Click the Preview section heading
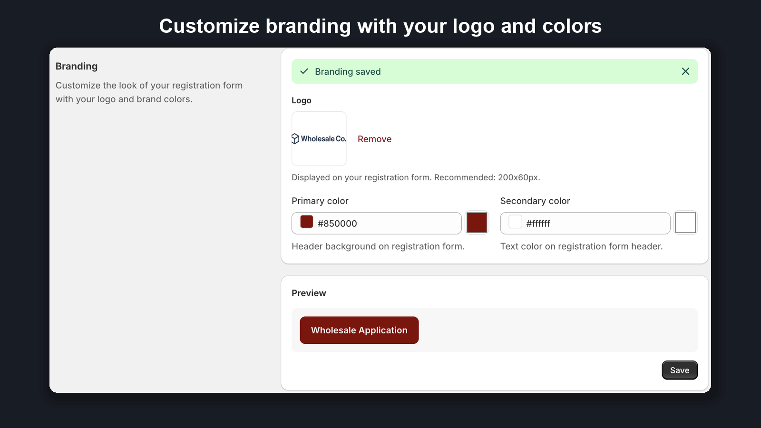 coord(309,293)
